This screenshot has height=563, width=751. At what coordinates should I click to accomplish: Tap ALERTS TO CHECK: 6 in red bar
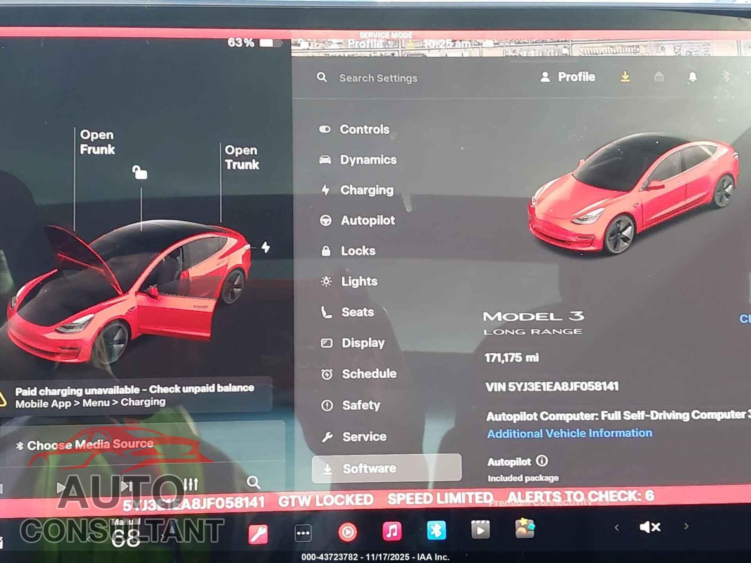coord(581,496)
